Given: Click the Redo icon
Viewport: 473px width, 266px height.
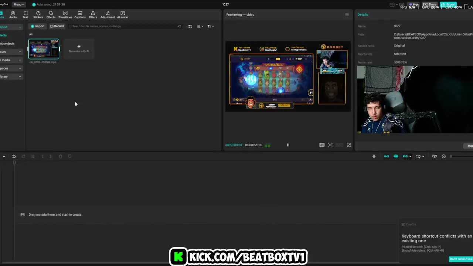Looking at the screenshot, I should 23,156.
